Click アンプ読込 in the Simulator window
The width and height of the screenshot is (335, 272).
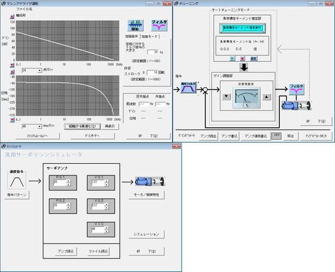click(66, 251)
